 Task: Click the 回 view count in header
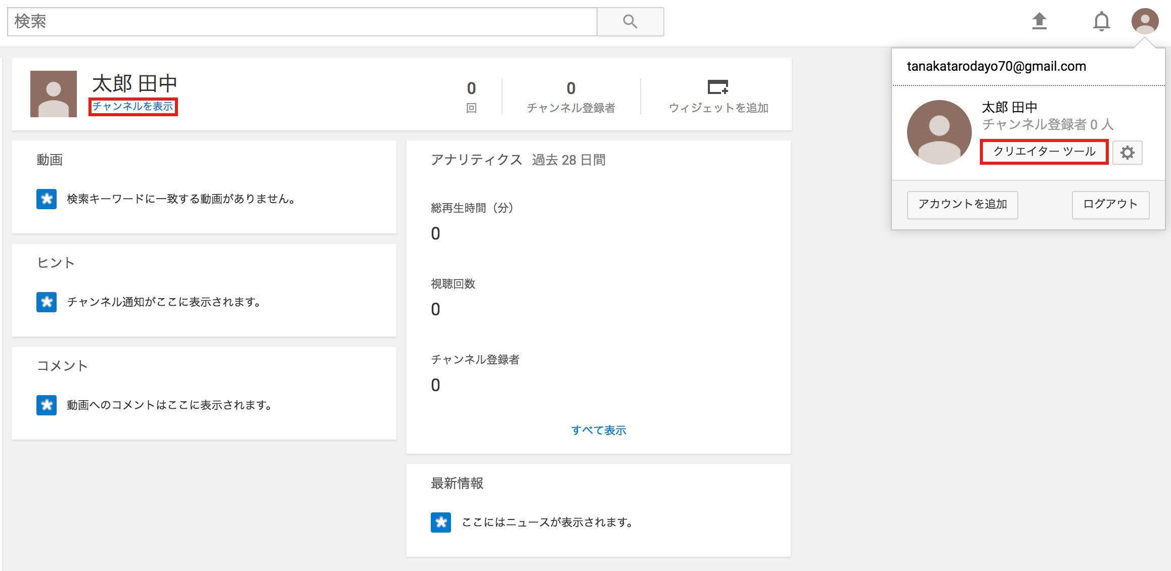point(471,88)
